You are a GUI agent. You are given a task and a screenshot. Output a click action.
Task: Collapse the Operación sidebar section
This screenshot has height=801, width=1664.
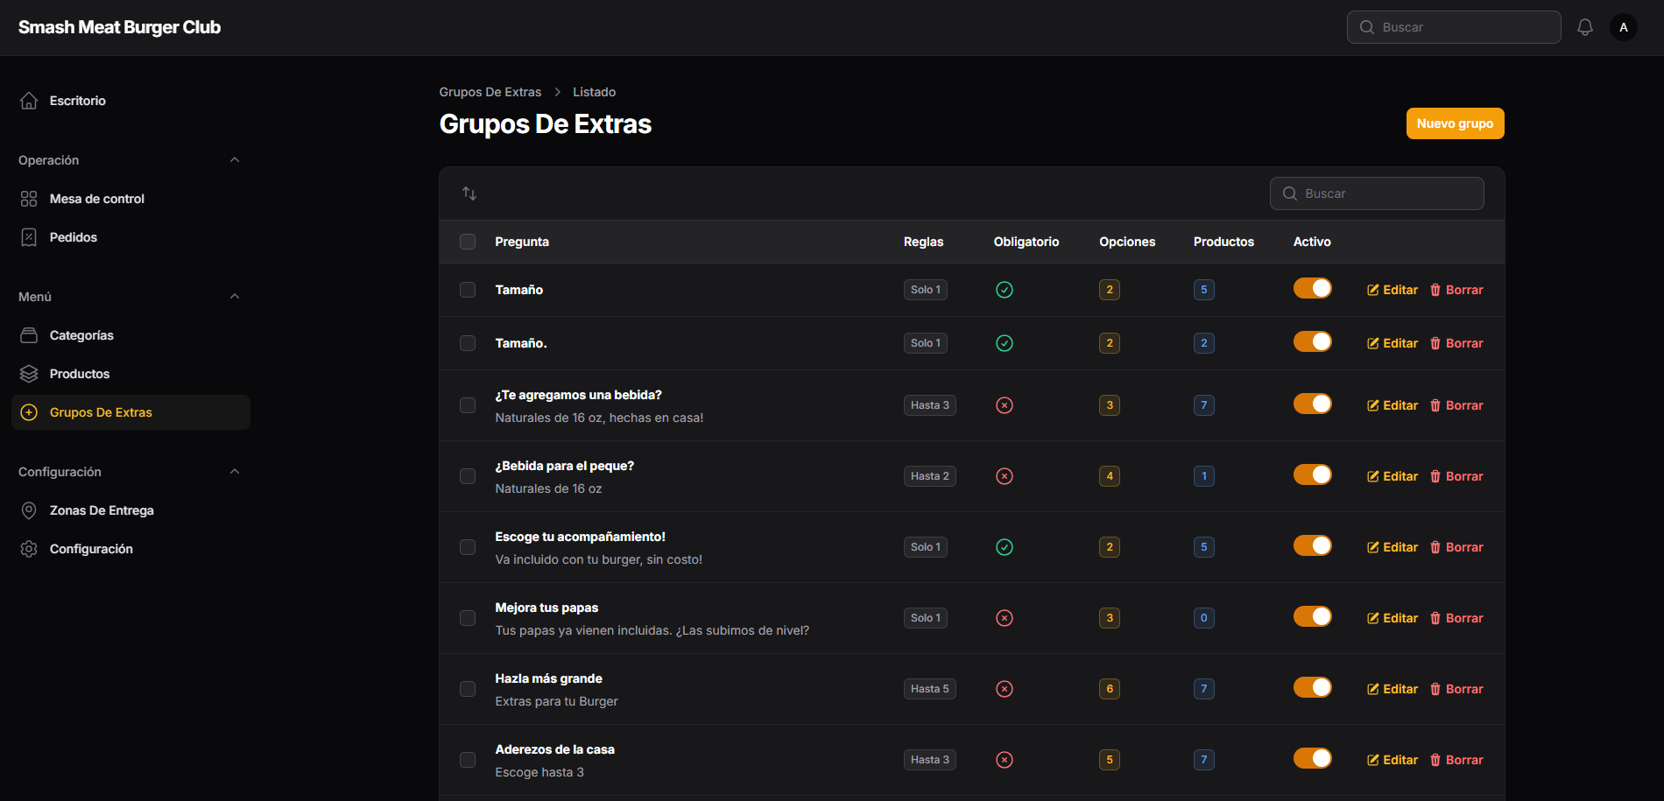coord(235,160)
